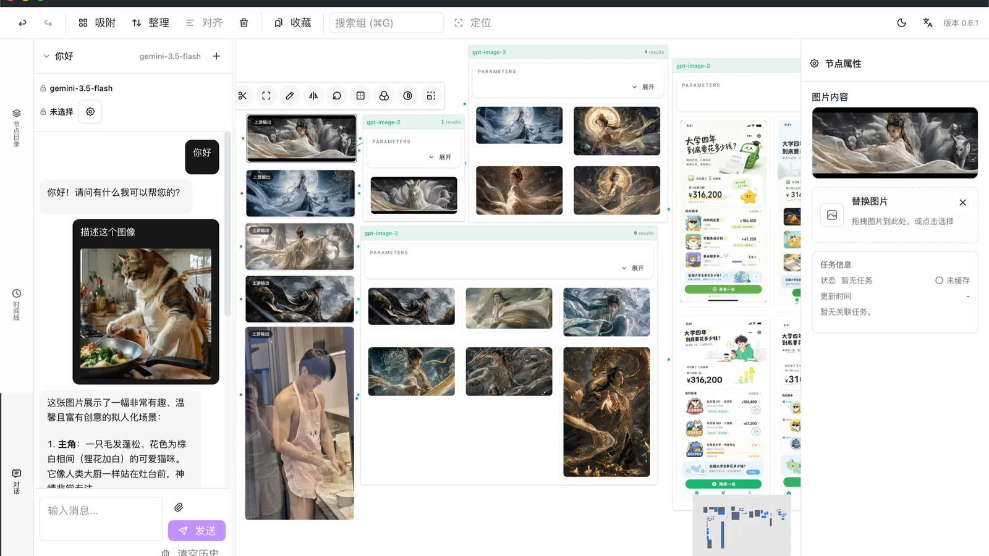The width and height of the screenshot is (989, 556).
Task: Open the gemini-3.5-flash model selector
Action: click(x=170, y=56)
